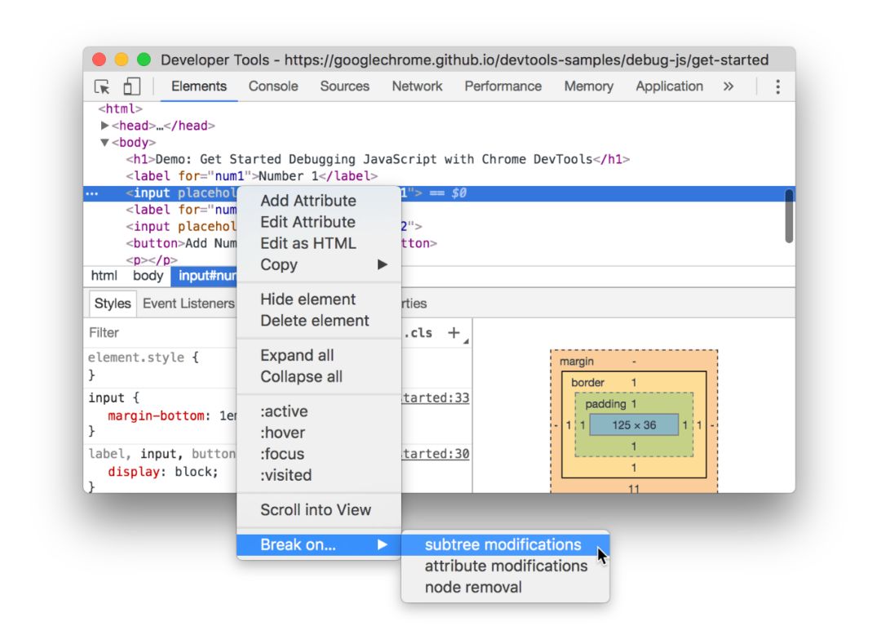The image size is (881, 635).
Task: Follow the started:33 source link
Action: pos(436,397)
